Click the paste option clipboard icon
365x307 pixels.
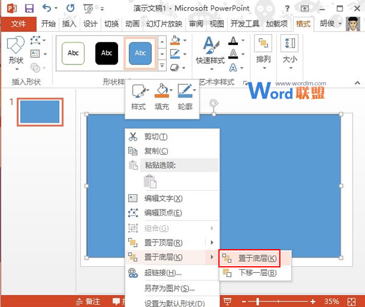coord(150,182)
